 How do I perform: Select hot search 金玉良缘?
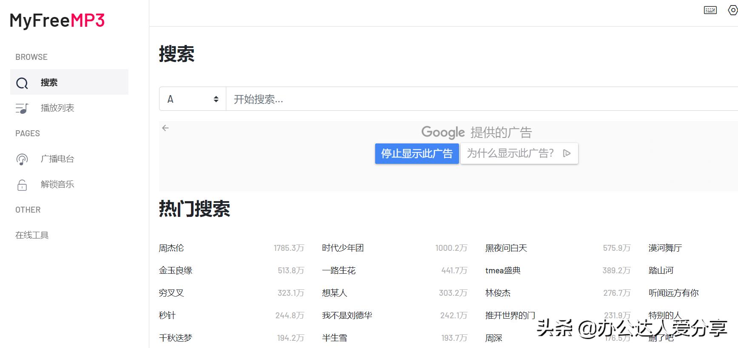[x=176, y=270]
